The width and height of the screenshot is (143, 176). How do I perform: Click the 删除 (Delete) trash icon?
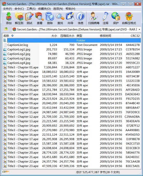[x=50, y=18]
